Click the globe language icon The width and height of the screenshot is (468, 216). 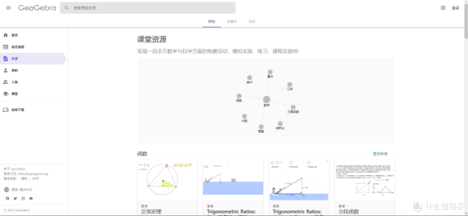6,190
